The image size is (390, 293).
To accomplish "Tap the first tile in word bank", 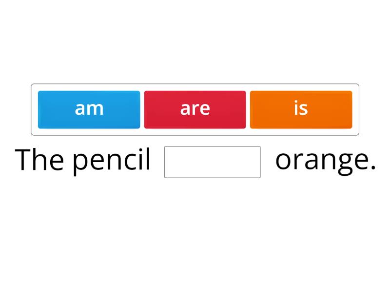I will tap(89, 109).
